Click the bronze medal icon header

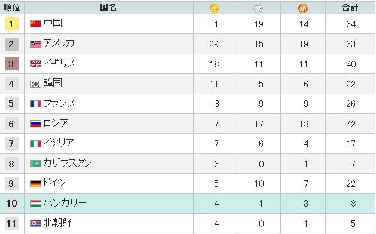coord(303,8)
